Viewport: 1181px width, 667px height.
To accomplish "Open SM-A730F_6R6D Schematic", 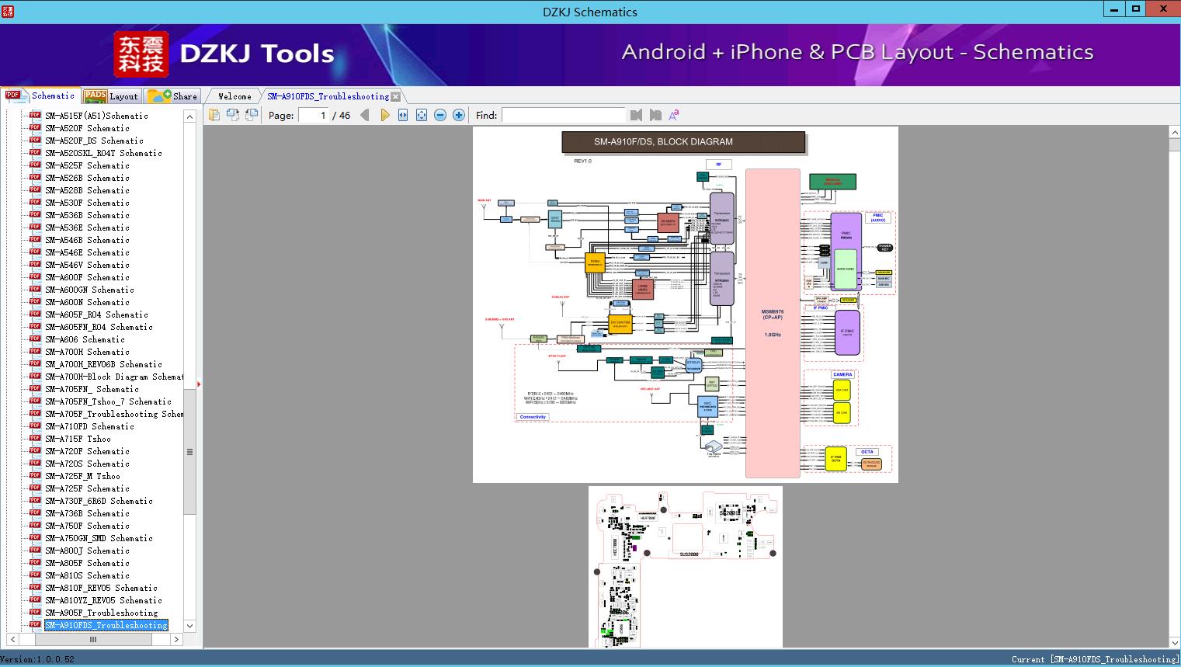I will click(99, 501).
